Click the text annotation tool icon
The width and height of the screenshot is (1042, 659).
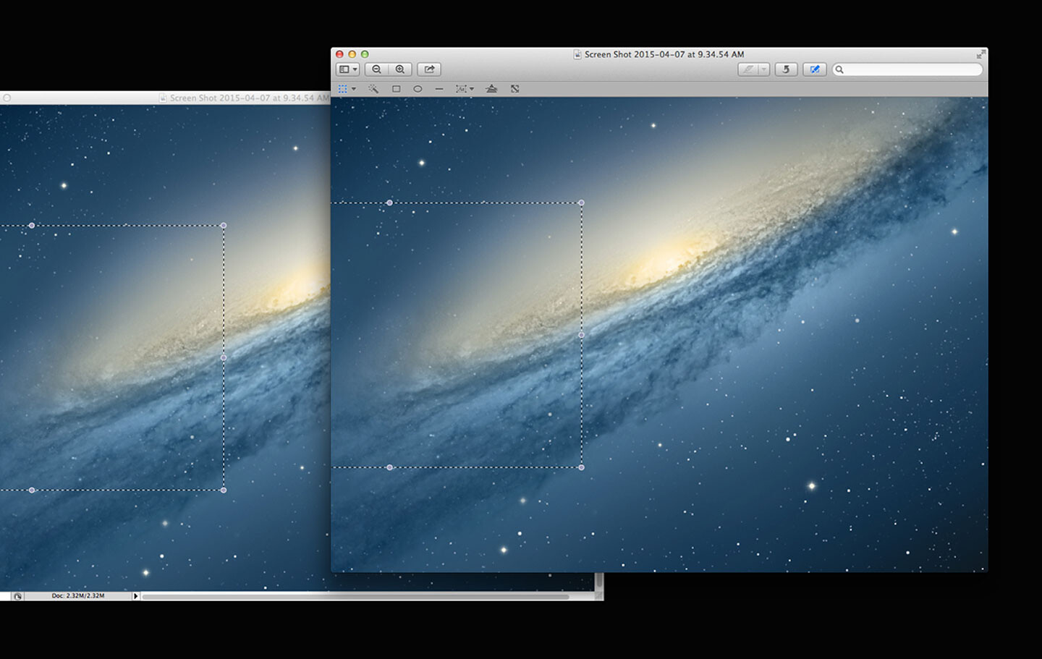(461, 89)
